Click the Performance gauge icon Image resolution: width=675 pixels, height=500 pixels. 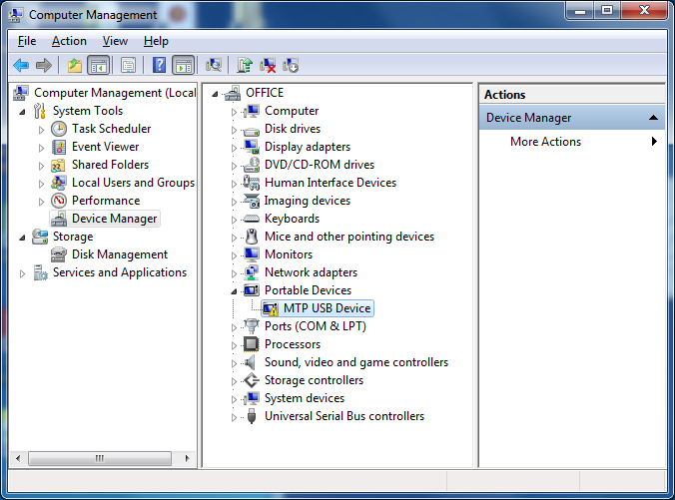59,201
